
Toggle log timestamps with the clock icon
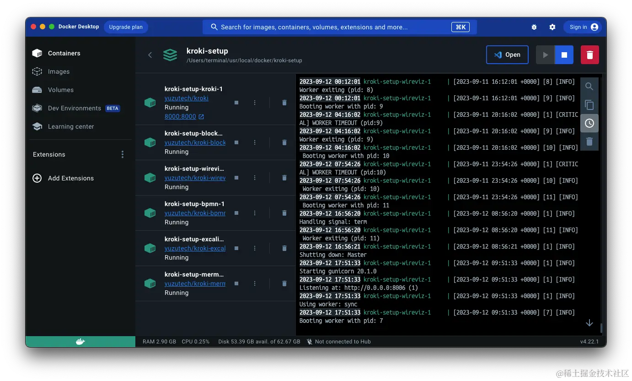tap(589, 123)
